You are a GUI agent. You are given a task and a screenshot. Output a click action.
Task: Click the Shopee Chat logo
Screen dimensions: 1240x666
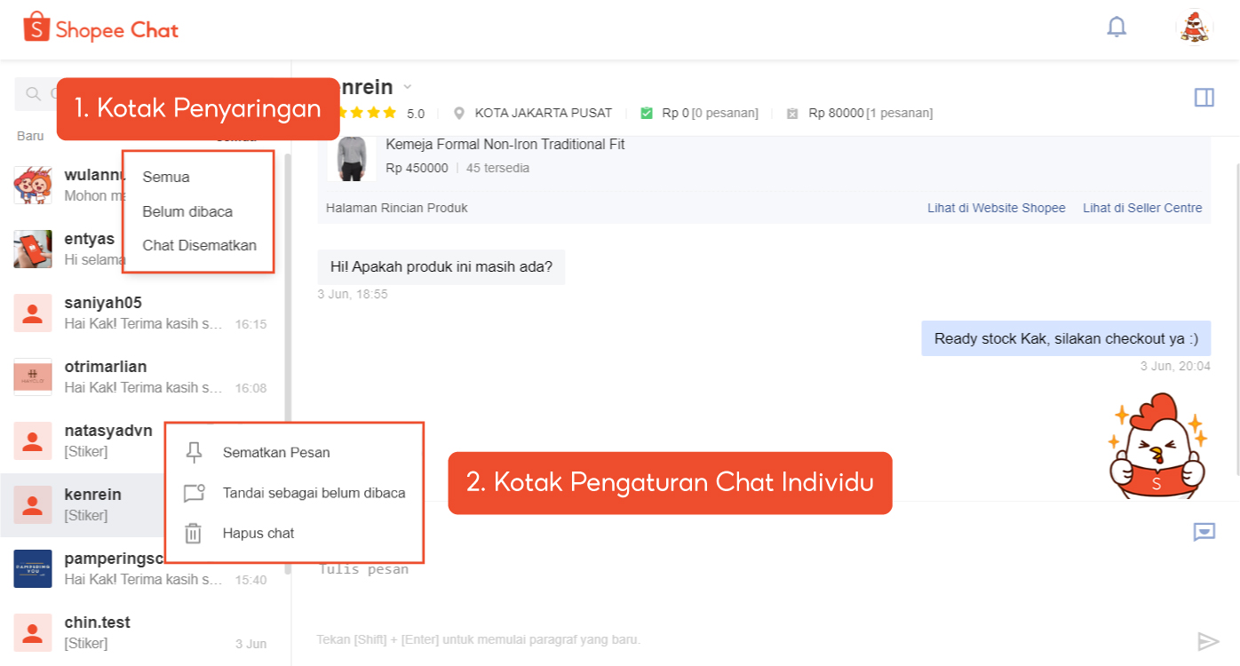click(x=100, y=28)
